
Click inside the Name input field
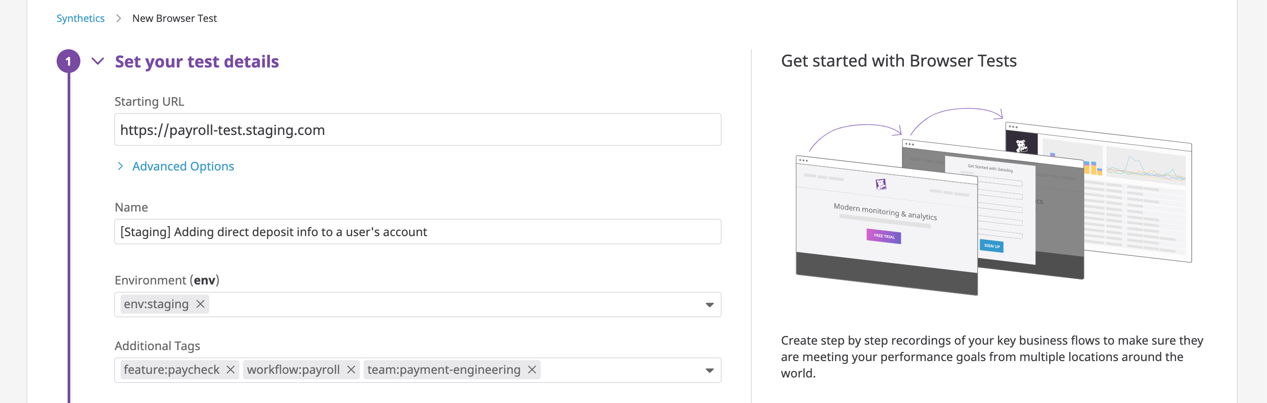tap(418, 231)
